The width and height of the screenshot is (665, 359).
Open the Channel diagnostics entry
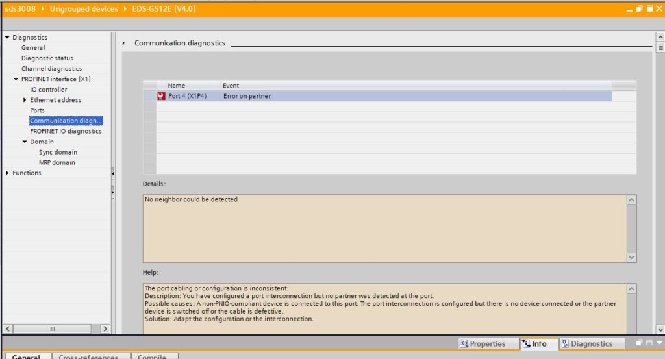pos(51,69)
